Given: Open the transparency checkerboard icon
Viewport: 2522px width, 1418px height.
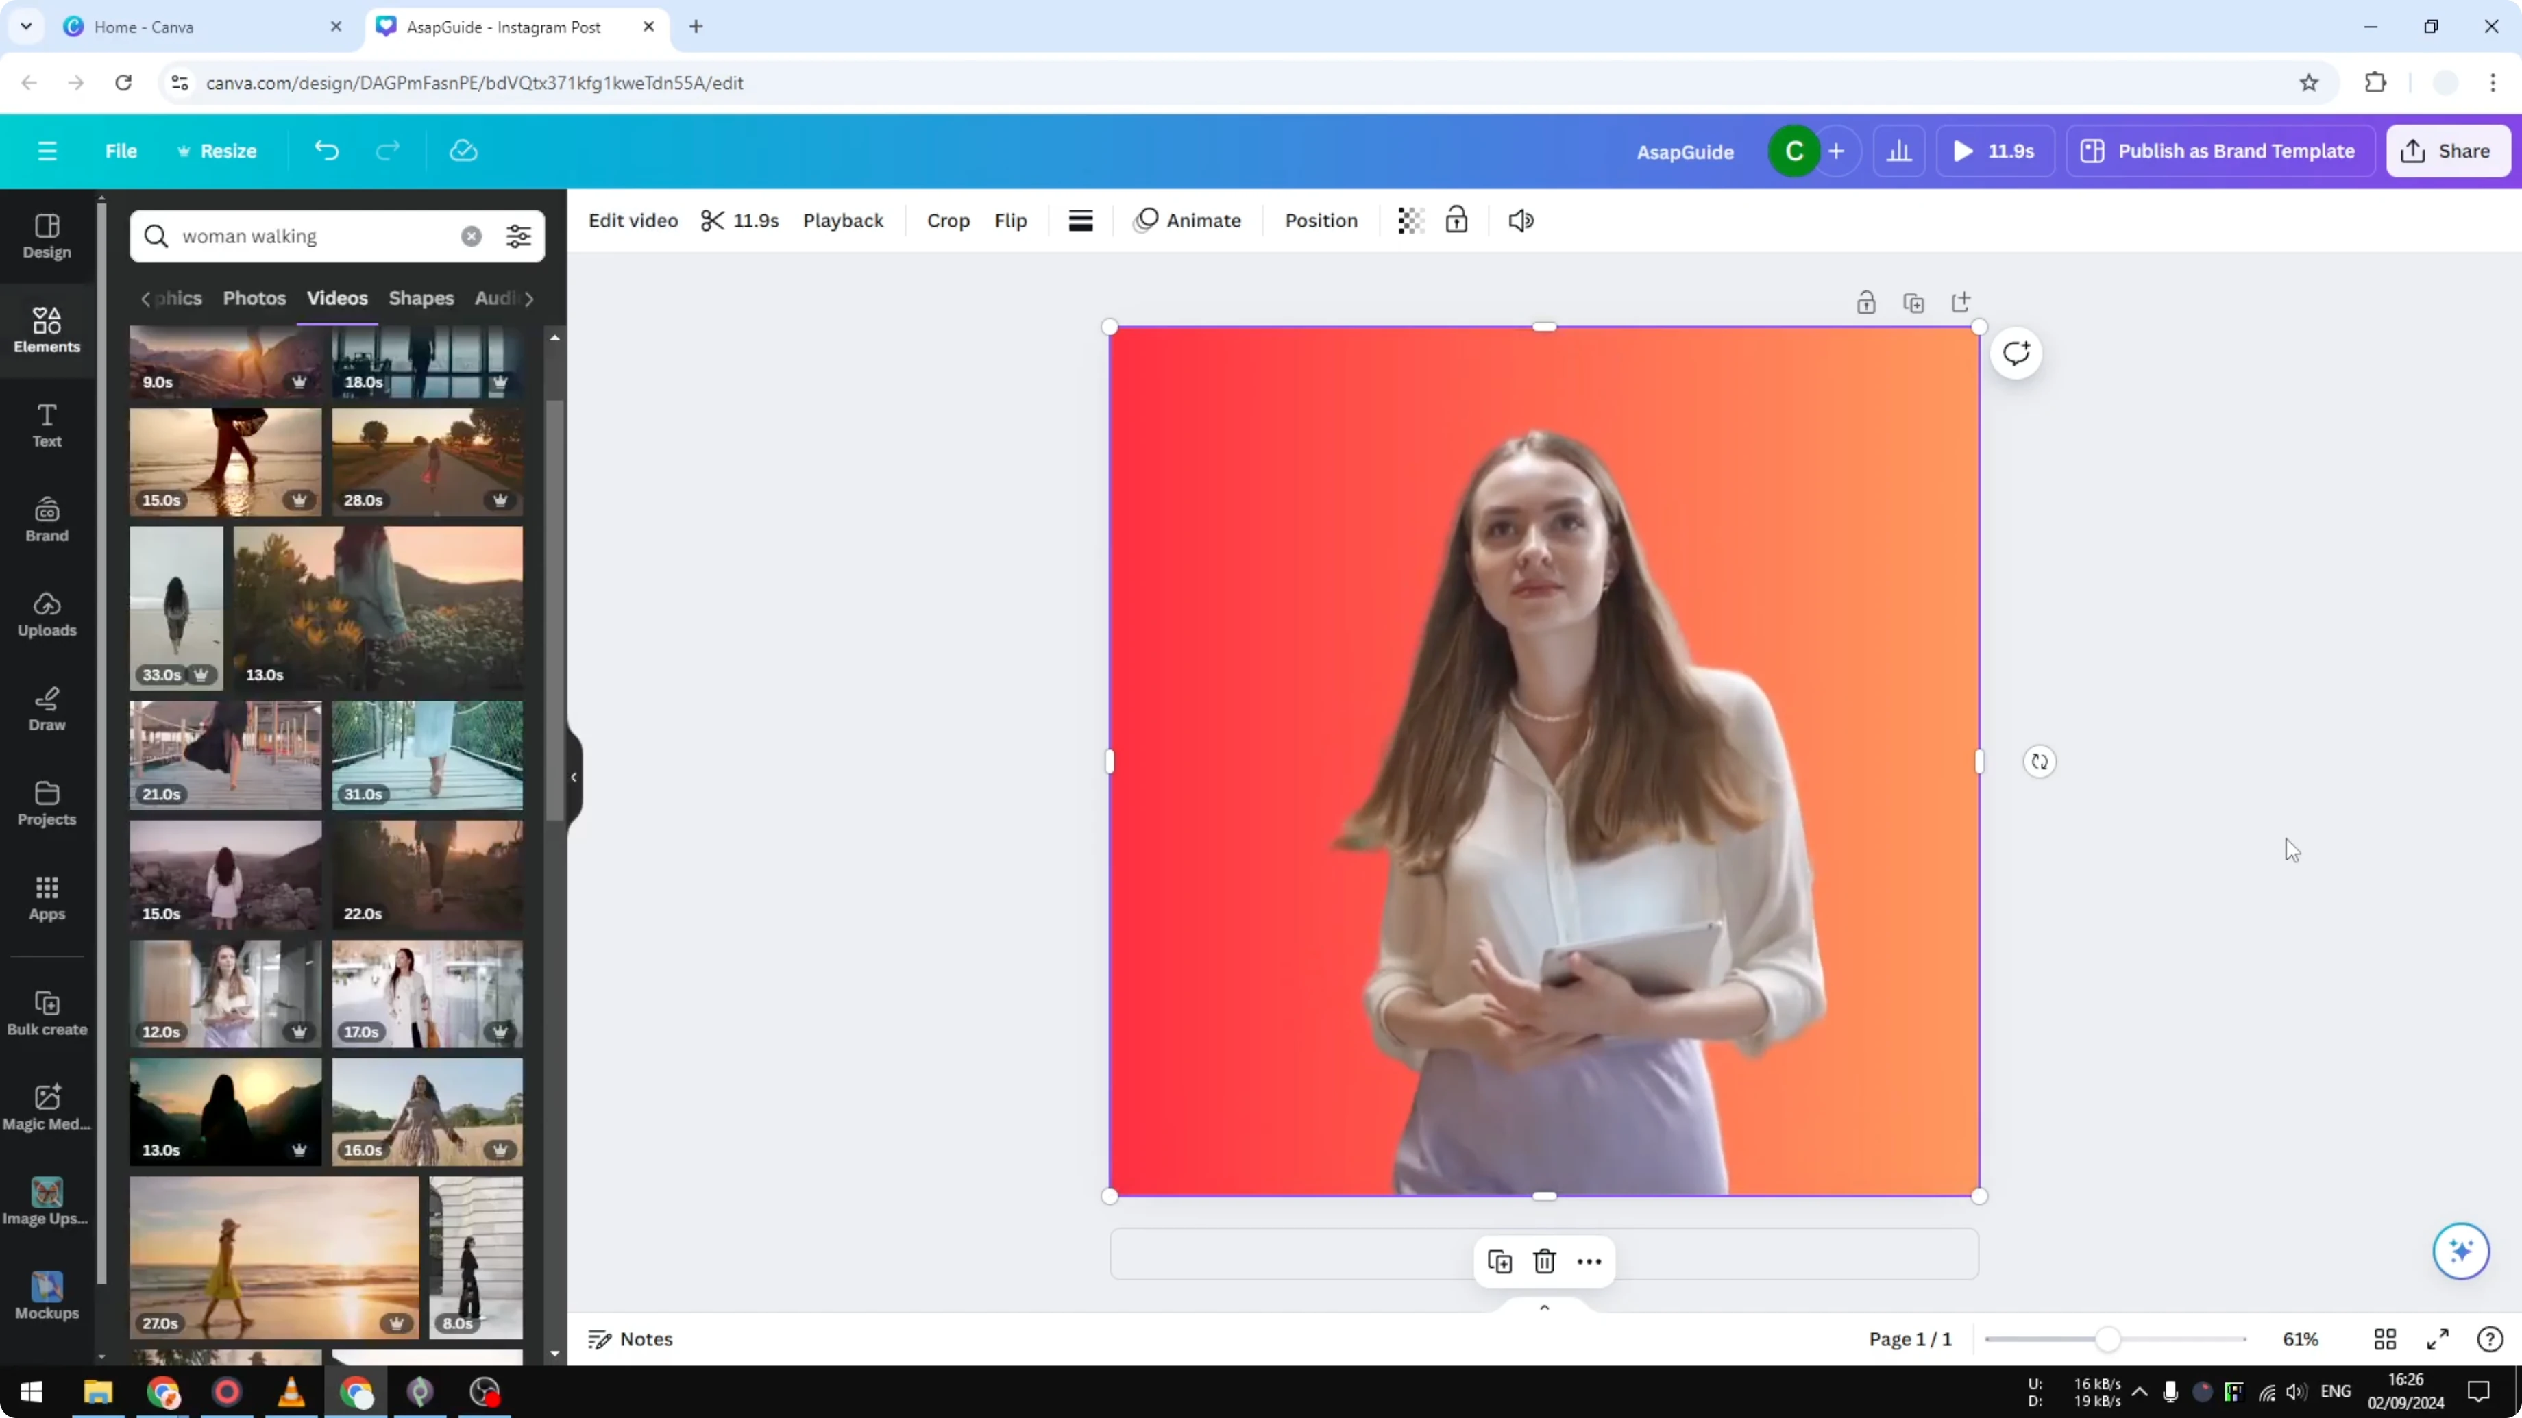Looking at the screenshot, I should (x=1410, y=221).
